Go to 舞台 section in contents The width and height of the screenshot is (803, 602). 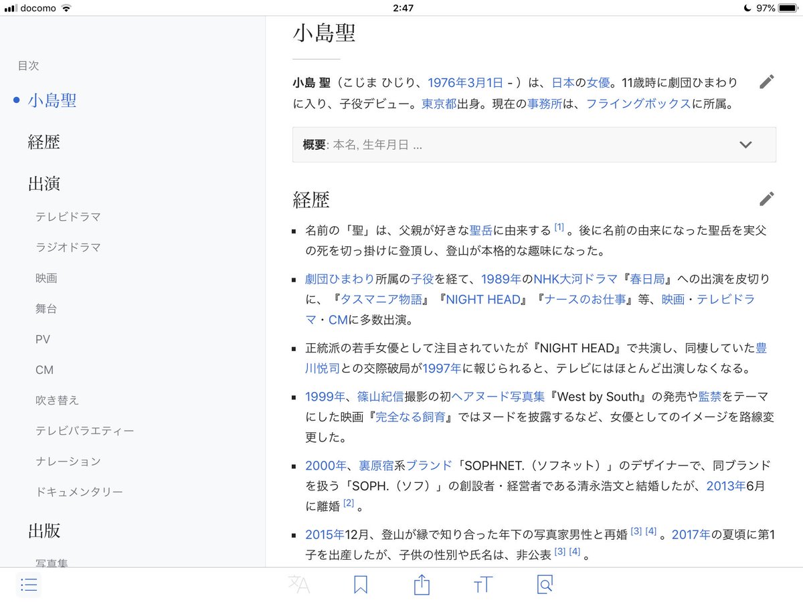coord(46,309)
